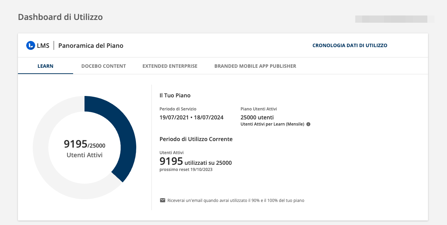Click the 9195 utilizzati su 25000 text
Viewport: 447px width, 225px height.
tap(196, 161)
